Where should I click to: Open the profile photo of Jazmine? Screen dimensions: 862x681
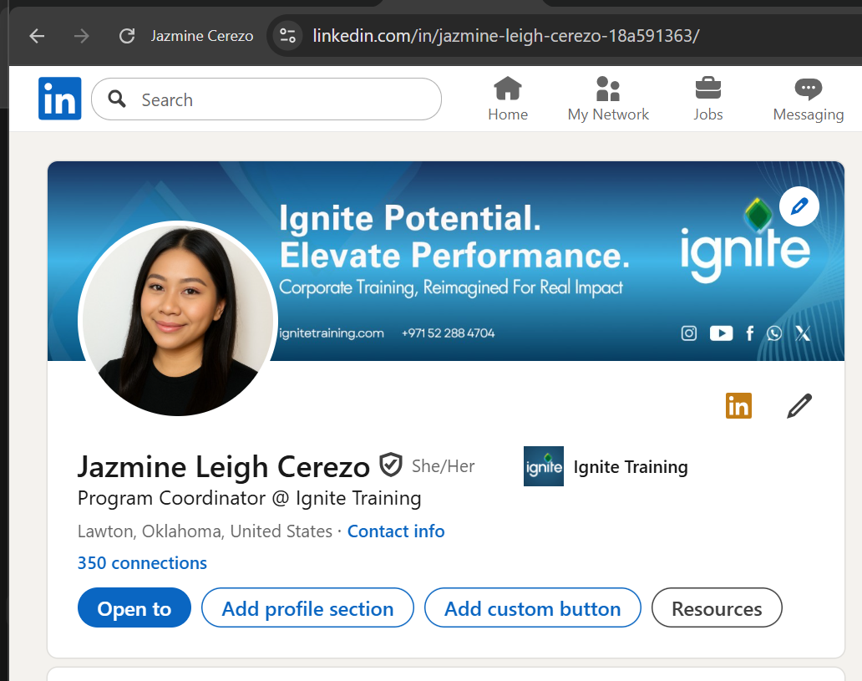point(178,318)
